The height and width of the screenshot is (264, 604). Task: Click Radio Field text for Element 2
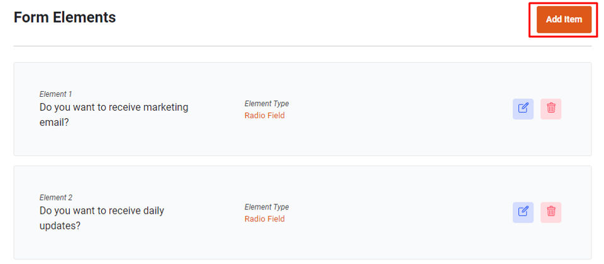[264, 219]
